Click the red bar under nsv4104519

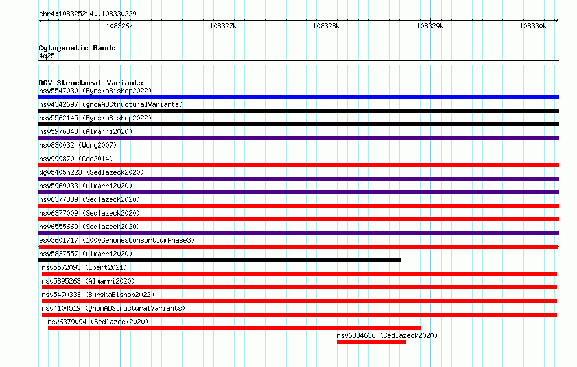click(300, 315)
